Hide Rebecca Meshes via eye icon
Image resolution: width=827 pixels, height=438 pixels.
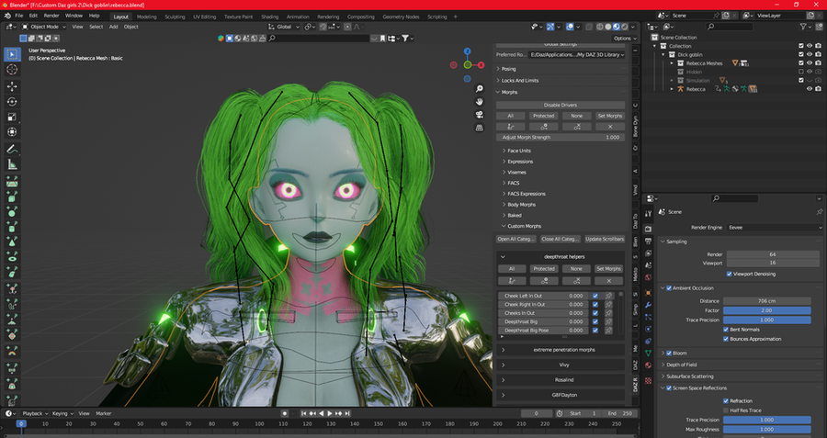(810, 63)
